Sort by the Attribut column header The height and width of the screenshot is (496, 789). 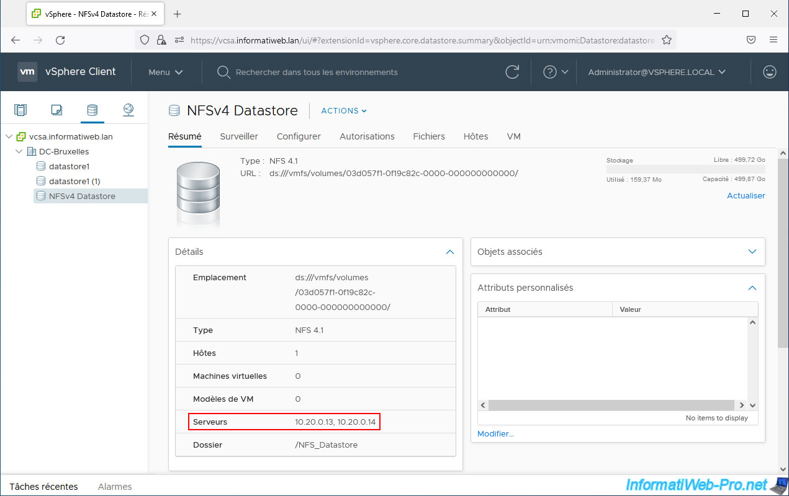(x=545, y=309)
